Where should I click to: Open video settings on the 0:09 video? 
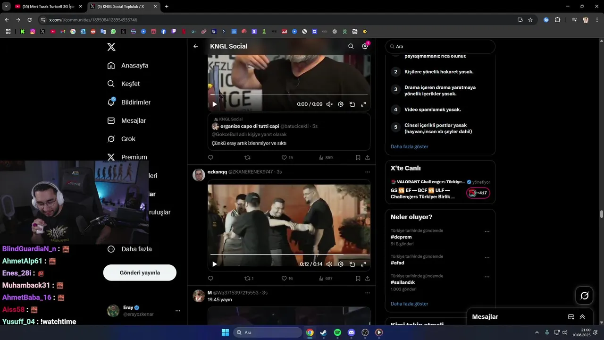click(x=341, y=104)
